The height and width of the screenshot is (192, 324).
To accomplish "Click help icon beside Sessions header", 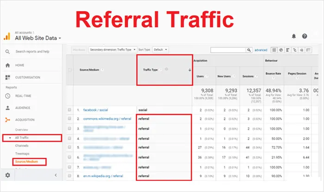I will 256,76.
